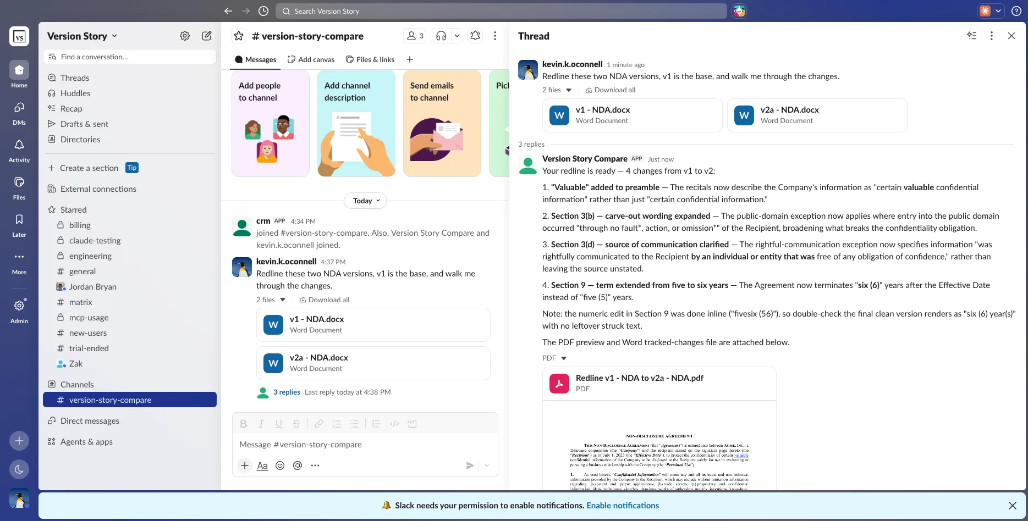Open the Today date dropdown

tap(366, 201)
